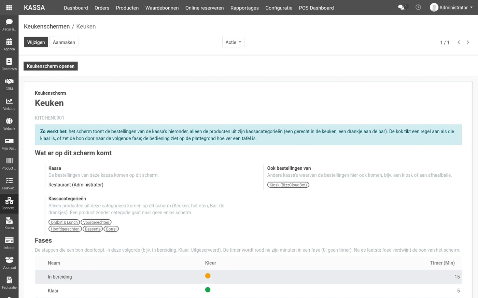The image size is (478, 298).
Task: Expand the Actie dropdown
Action: [x=234, y=42]
